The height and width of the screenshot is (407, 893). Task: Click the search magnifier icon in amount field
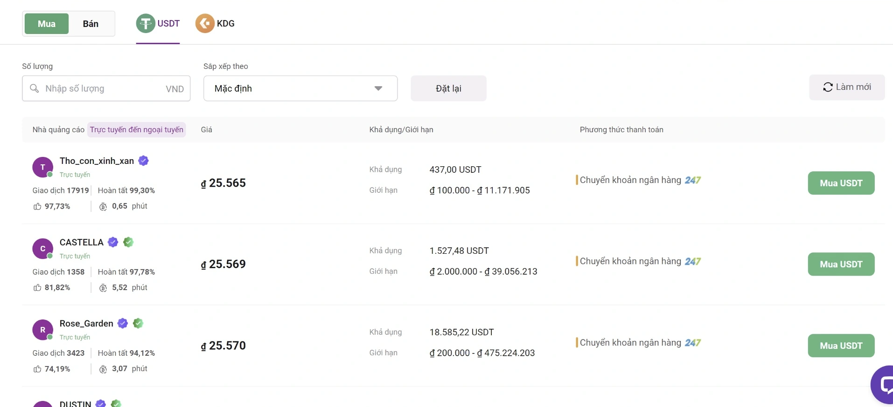click(x=34, y=88)
